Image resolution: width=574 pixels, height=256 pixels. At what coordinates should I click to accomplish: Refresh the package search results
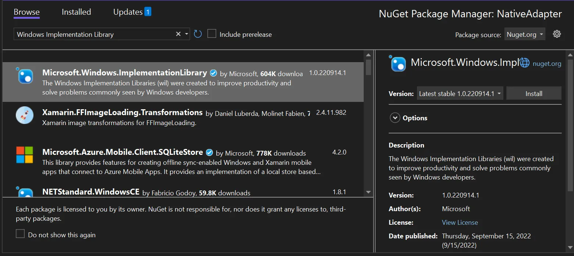pos(197,33)
